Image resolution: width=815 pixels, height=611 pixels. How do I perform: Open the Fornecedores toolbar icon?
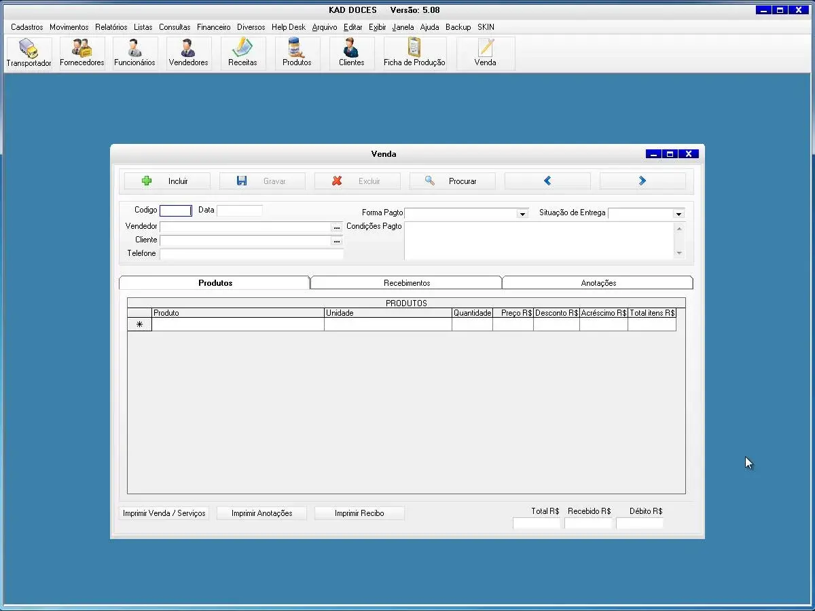tap(82, 53)
